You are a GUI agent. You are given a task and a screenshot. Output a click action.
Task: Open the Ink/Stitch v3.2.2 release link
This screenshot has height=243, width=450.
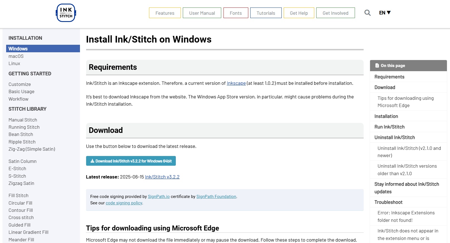[162, 177]
